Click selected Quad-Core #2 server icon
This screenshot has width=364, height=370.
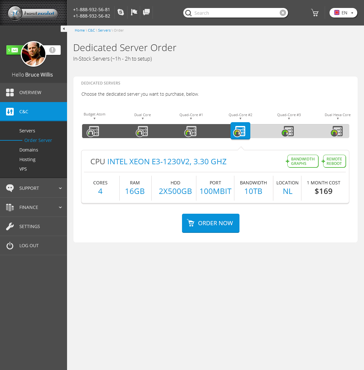(240, 131)
